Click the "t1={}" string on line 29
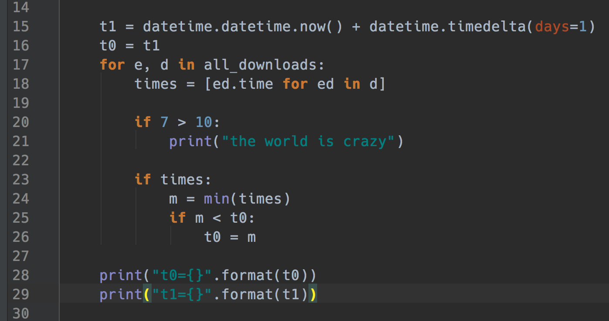609x321 pixels. pyautogui.click(x=182, y=294)
